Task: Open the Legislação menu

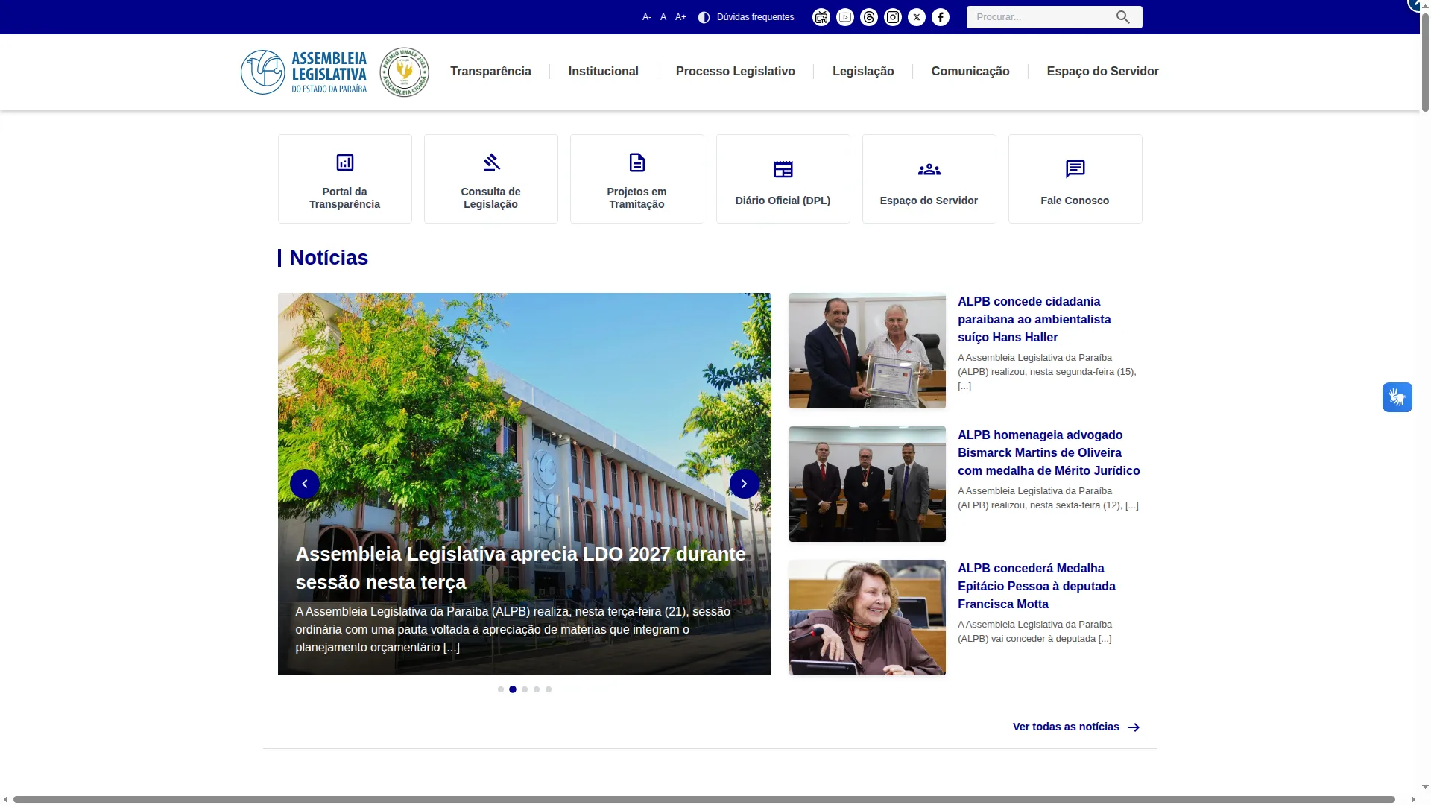Action: 863,72
